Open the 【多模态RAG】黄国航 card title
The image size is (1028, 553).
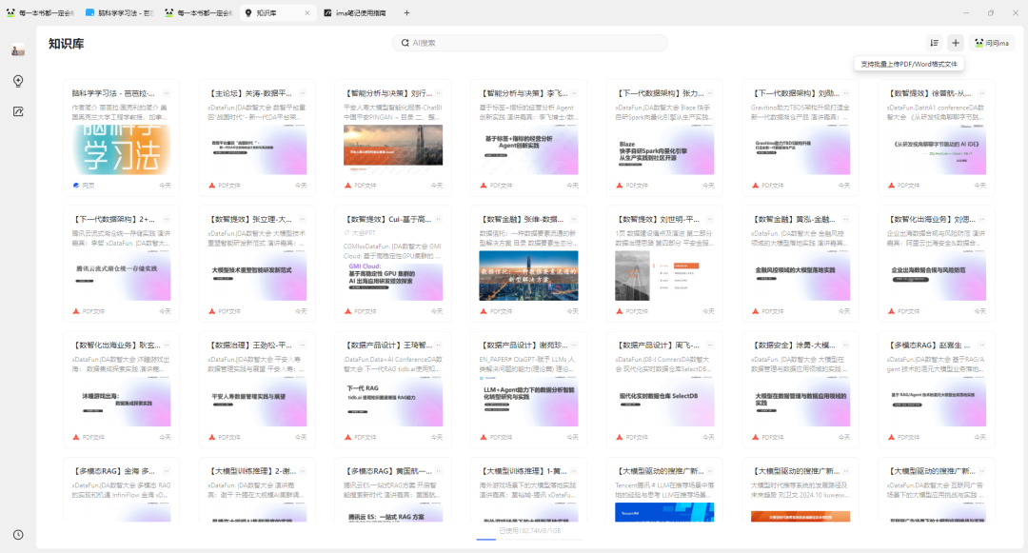click(x=388, y=470)
